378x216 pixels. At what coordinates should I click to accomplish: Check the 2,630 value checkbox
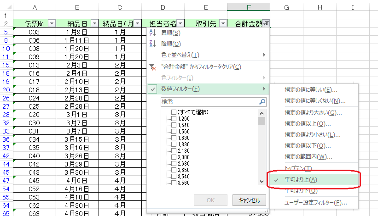tap(174, 164)
